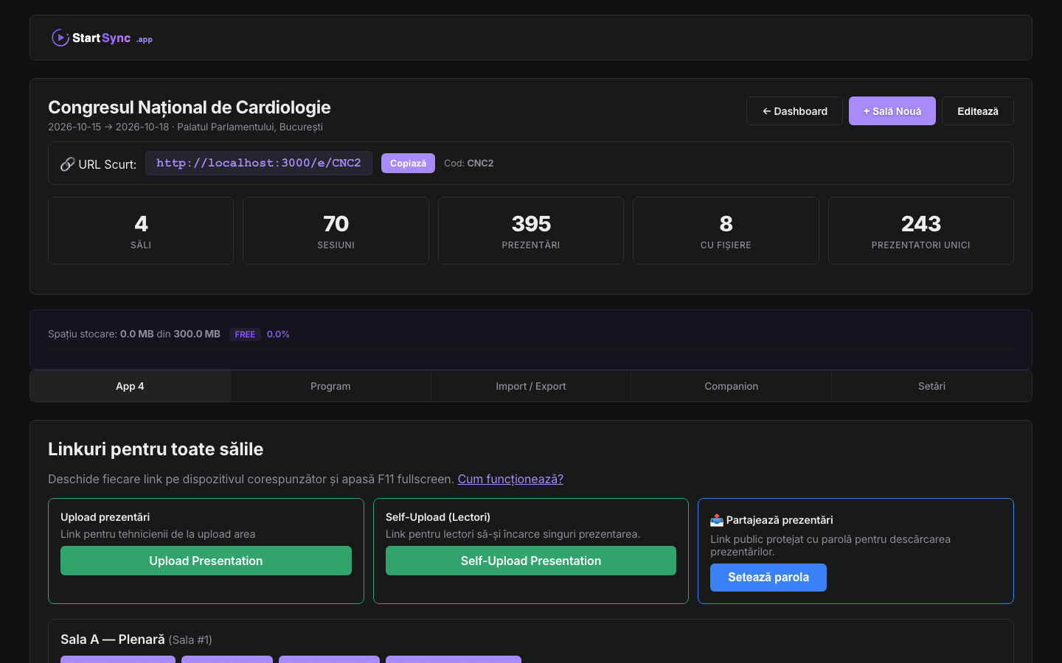
Task: Switch to the App 4 tab
Action: 131,386
